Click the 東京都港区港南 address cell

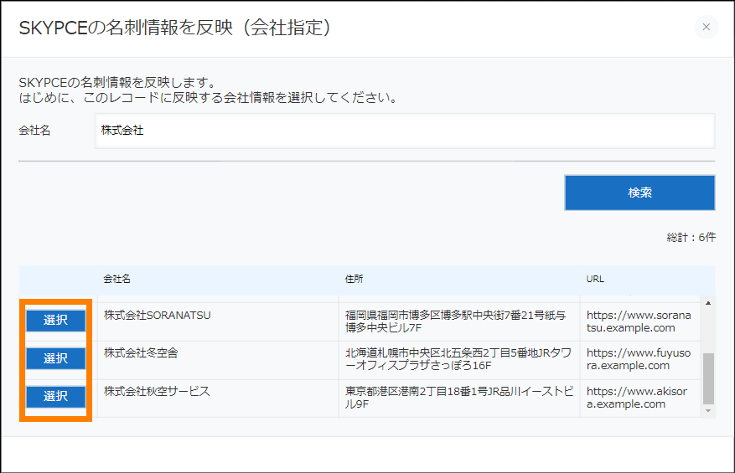456,397
